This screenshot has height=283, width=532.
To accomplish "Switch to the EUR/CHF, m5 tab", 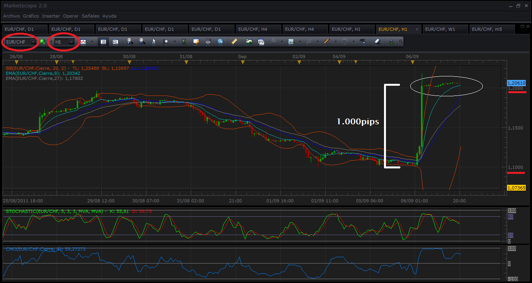I will point(492,29).
